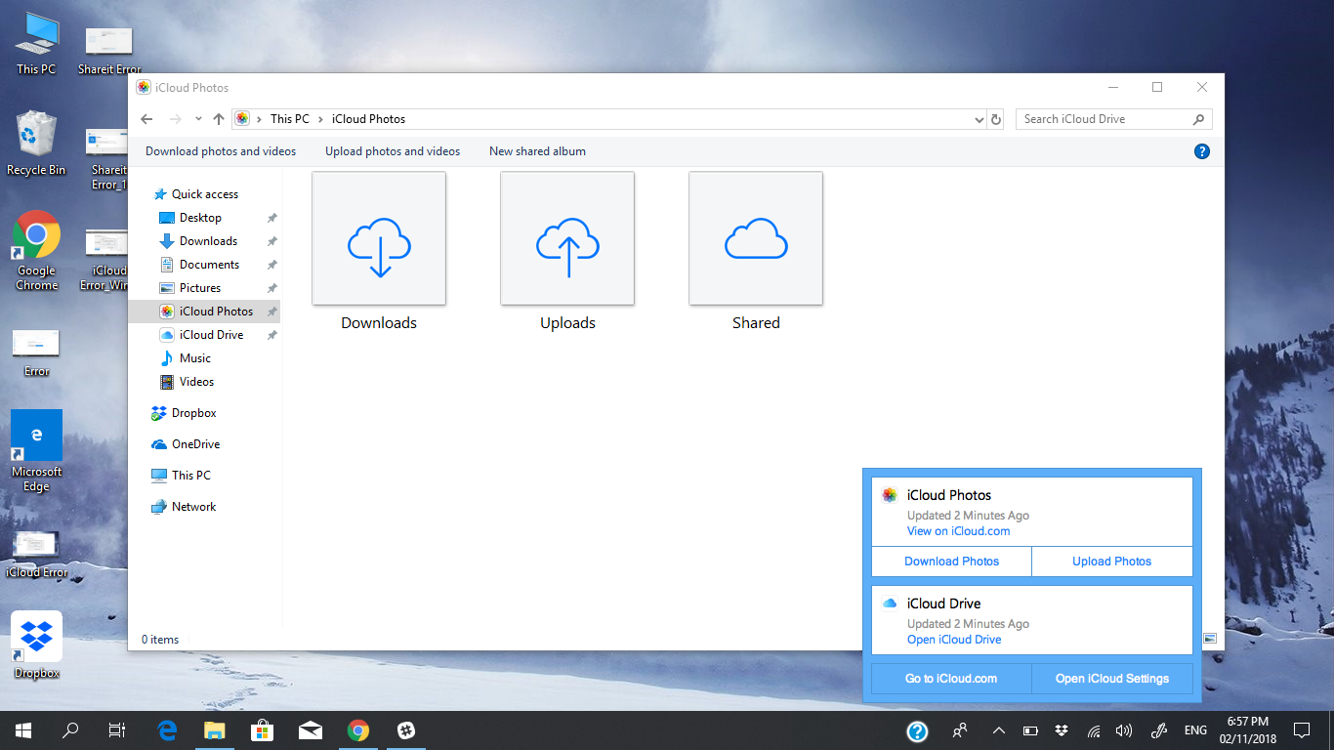
Task: Click the Search iCloud Drive field
Action: [1114, 119]
